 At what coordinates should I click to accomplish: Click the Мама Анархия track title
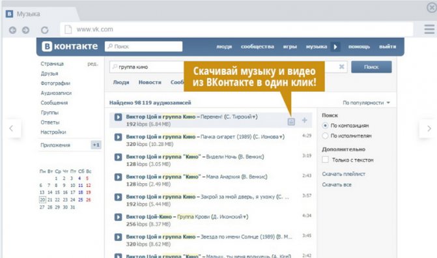point(221,177)
